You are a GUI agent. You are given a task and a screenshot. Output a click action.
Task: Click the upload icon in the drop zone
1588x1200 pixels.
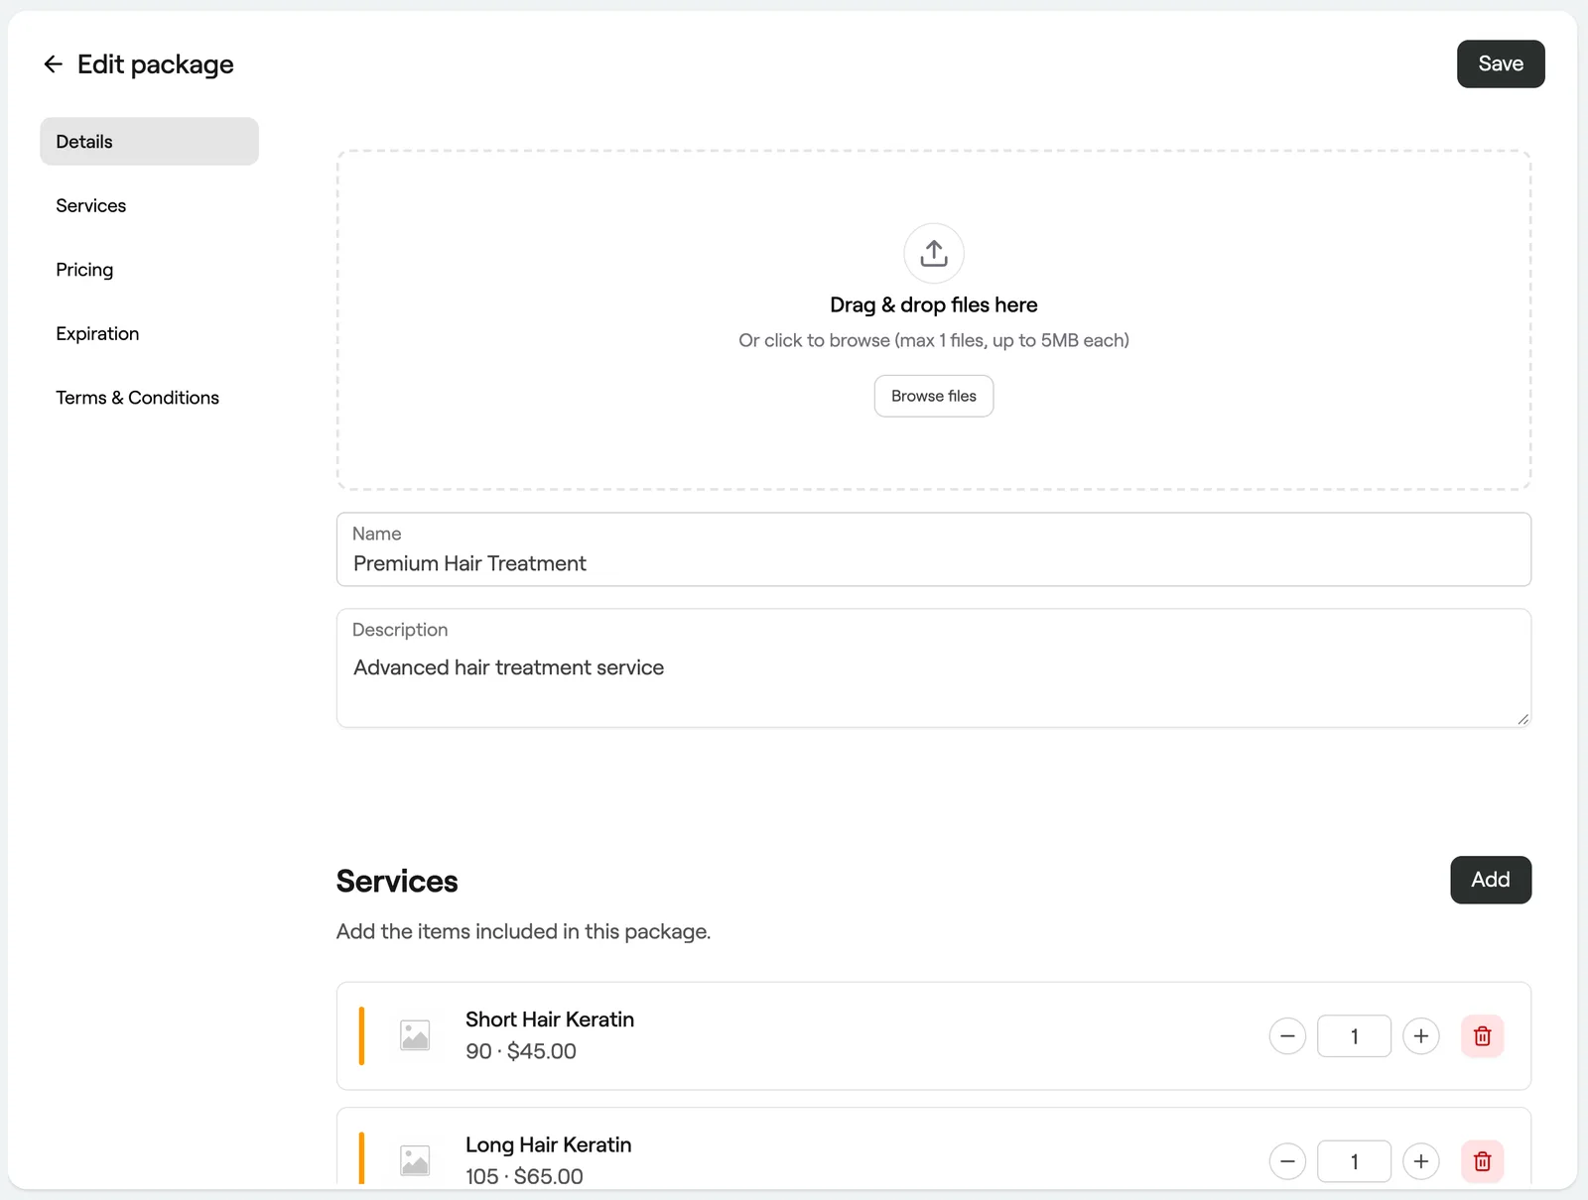pos(934,254)
